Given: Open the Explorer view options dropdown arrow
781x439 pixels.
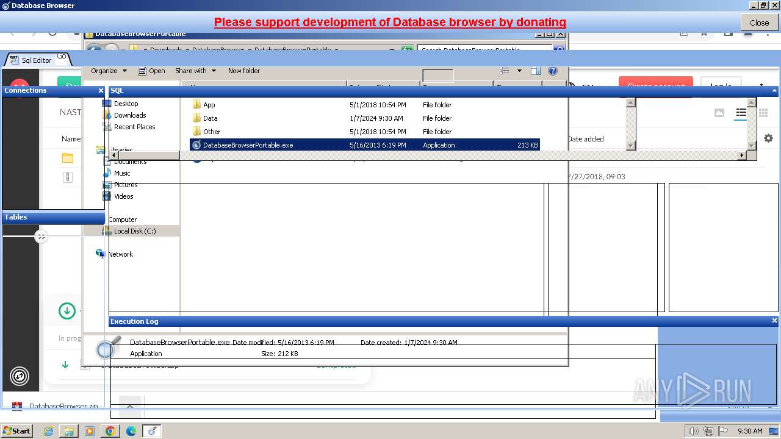Looking at the screenshot, I should [x=519, y=71].
